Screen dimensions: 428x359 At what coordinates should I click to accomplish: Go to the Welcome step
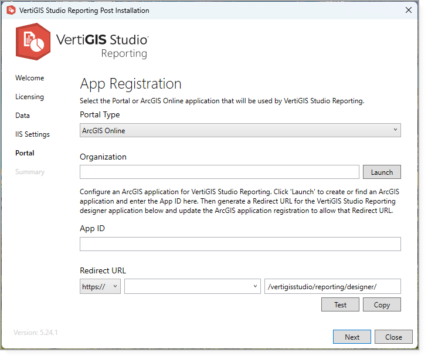tap(29, 78)
